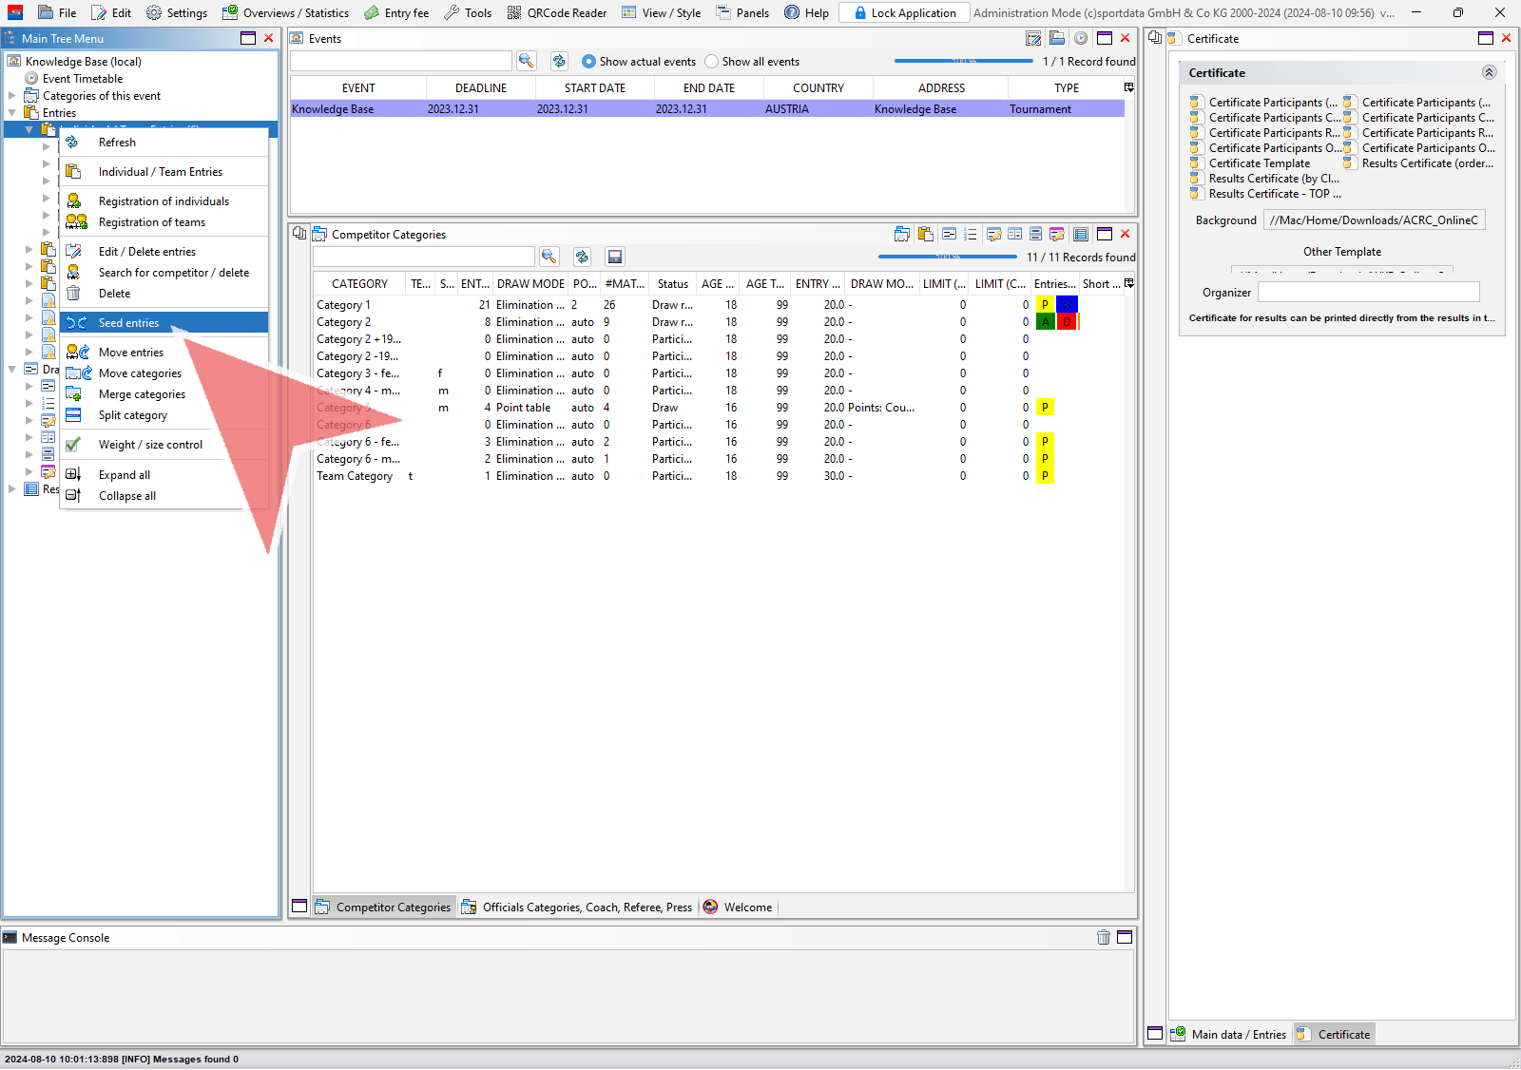
Task: Click the search icon in Competitor Categories
Action: [x=549, y=257]
